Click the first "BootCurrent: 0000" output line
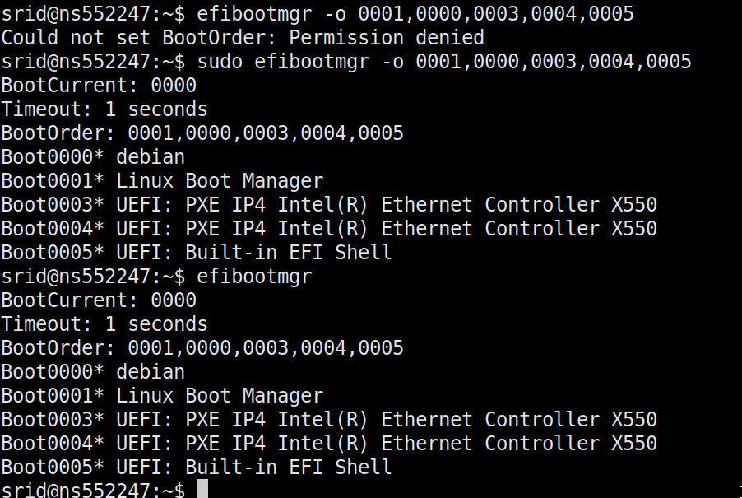The width and height of the screenshot is (742, 498). pos(99,86)
